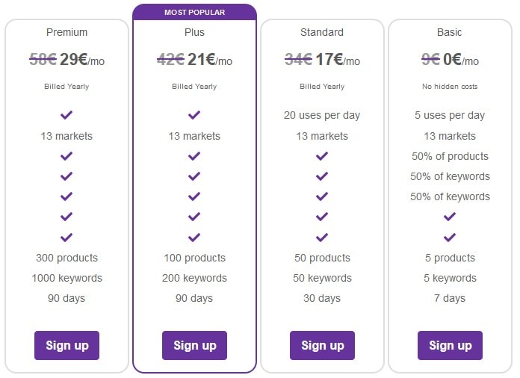Viewport: 520px width, 378px height.
Task: Click the 20 uses per day text
Action: pos(322,115)
